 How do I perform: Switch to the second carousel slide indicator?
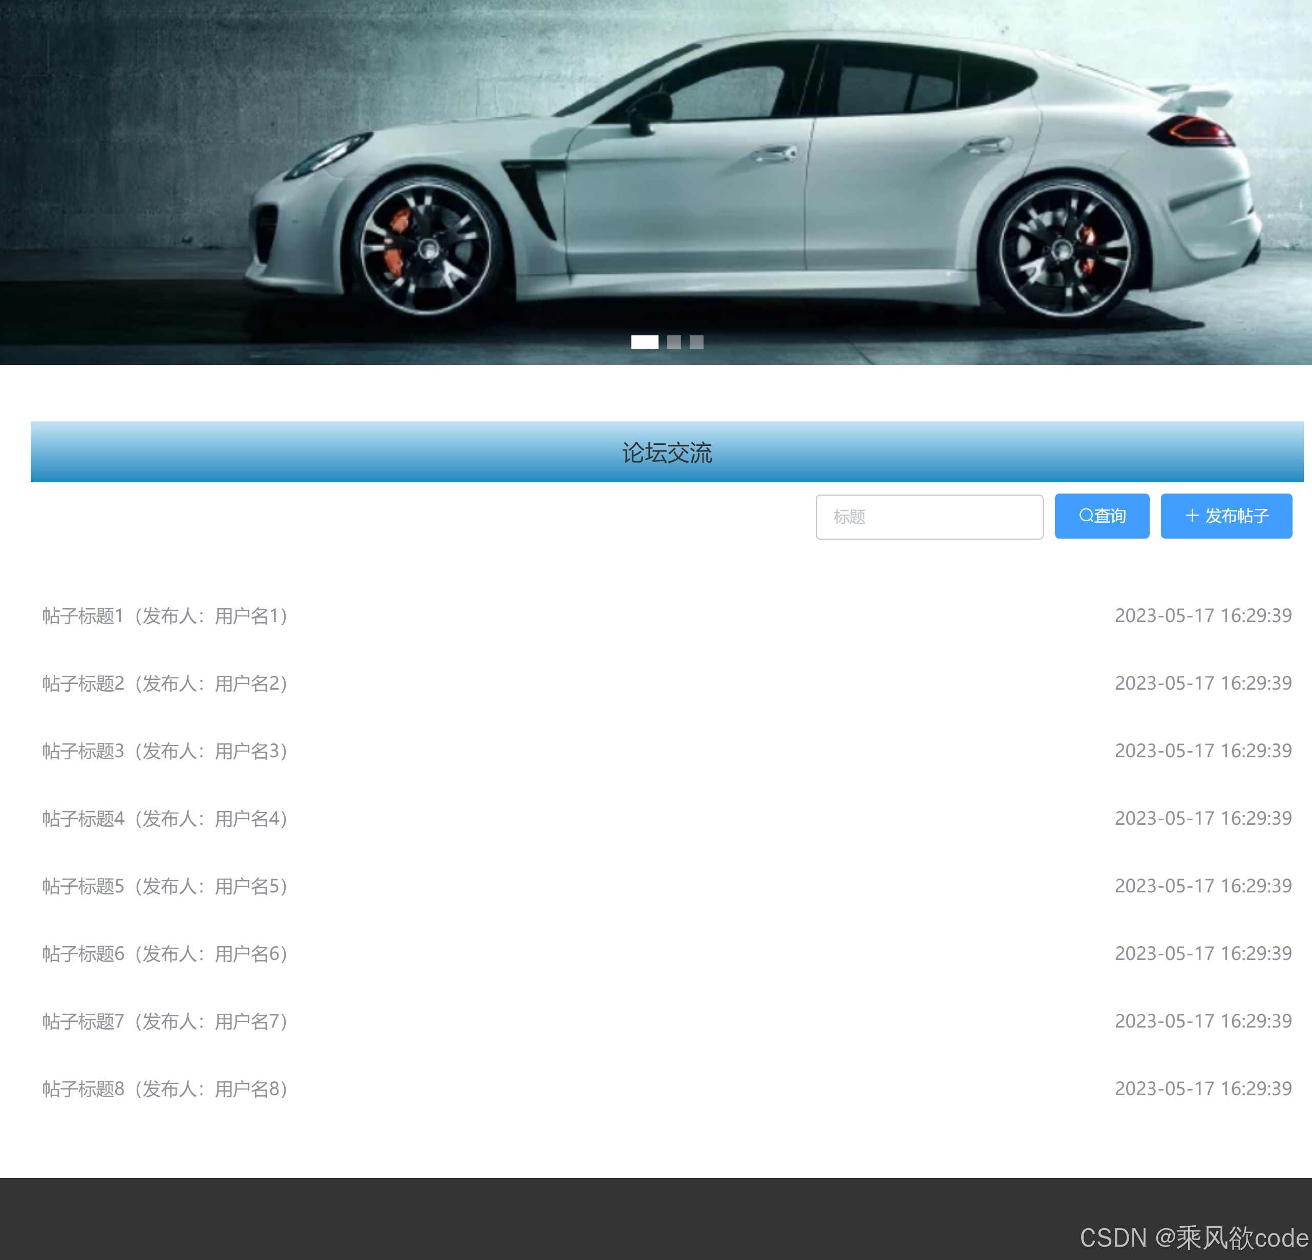click(673, 342)
